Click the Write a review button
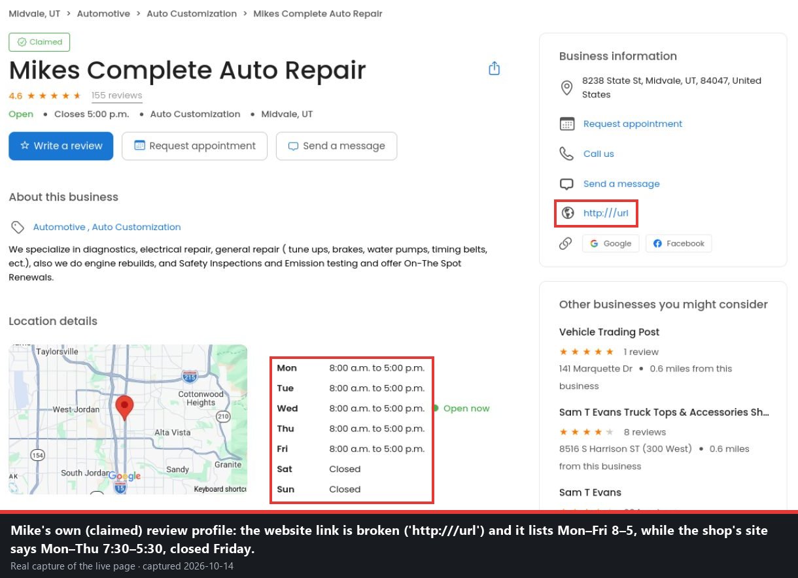The width and height of the screenshot is (798, 578). (61, 146)
